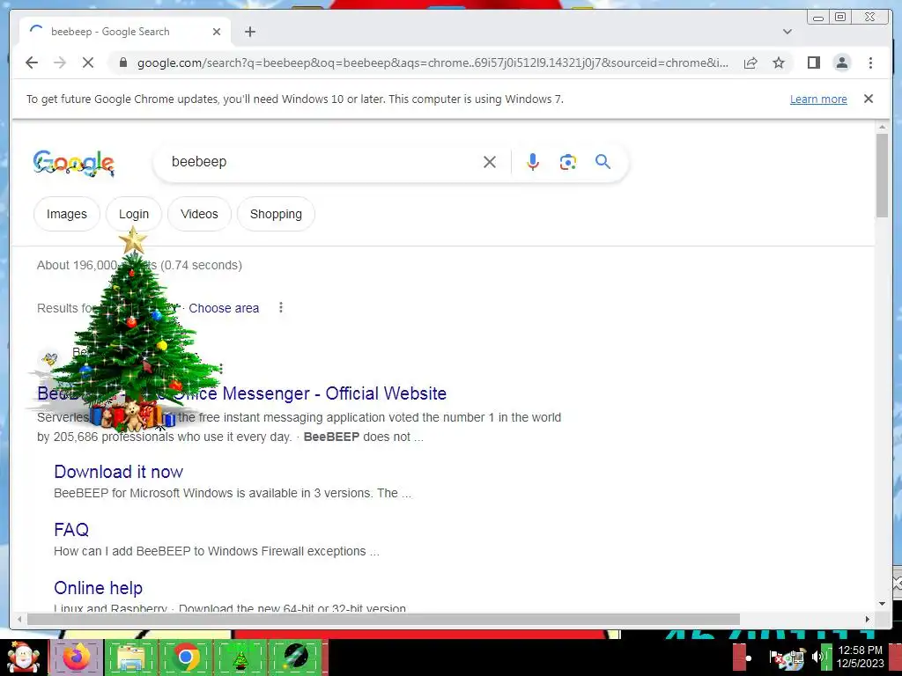
Task: Expand the tab search dropdown
Action: coord(787,32)
